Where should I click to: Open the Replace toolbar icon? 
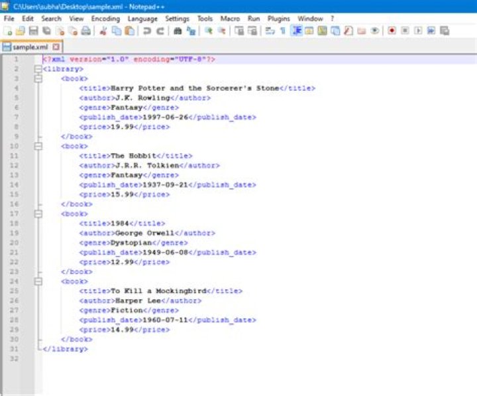pos(191,31)
